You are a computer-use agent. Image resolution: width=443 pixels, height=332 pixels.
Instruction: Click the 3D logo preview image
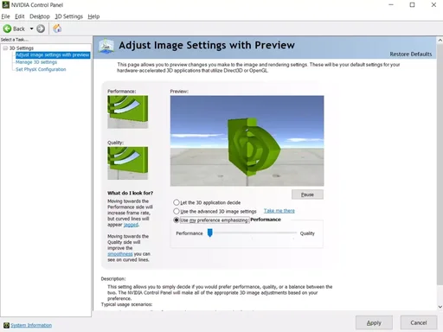pyautogui.click(x=247, y=141)
